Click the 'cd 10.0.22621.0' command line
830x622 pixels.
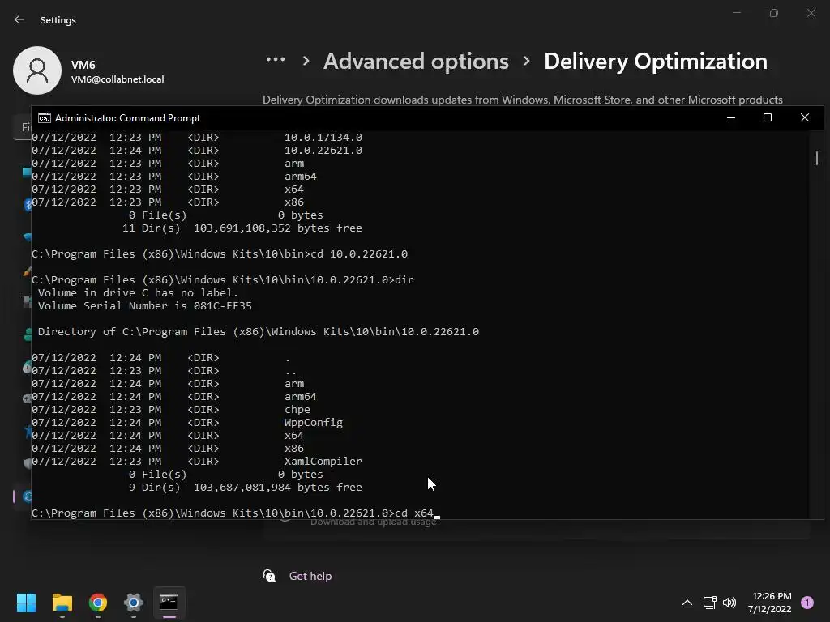pos(220,253)
